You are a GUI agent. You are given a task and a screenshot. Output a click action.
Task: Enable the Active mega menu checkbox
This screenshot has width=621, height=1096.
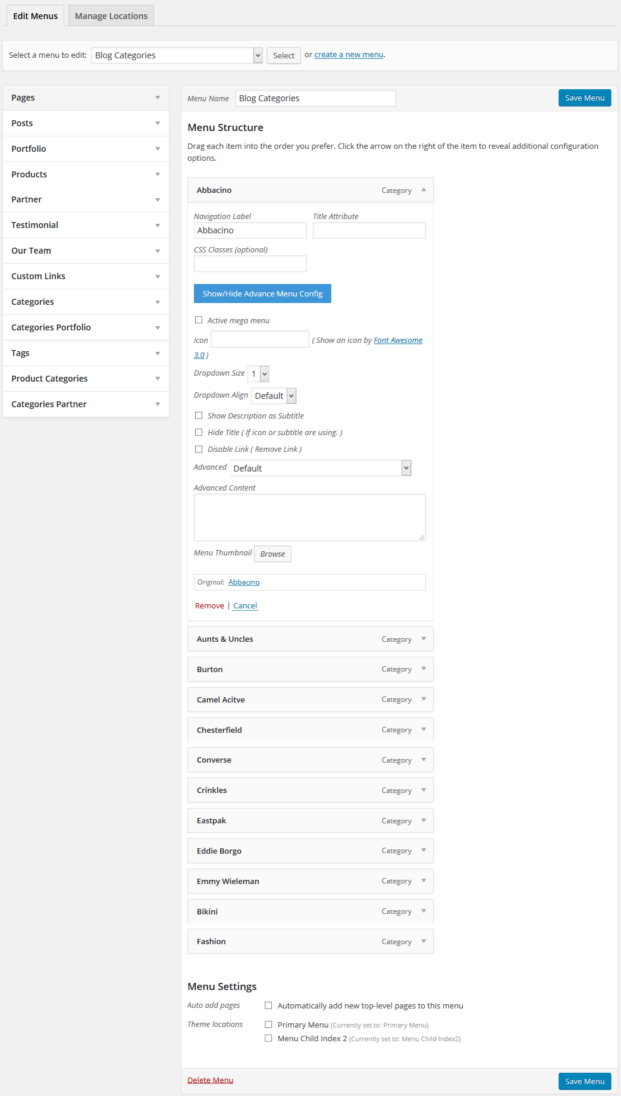(x=199, y=320)
